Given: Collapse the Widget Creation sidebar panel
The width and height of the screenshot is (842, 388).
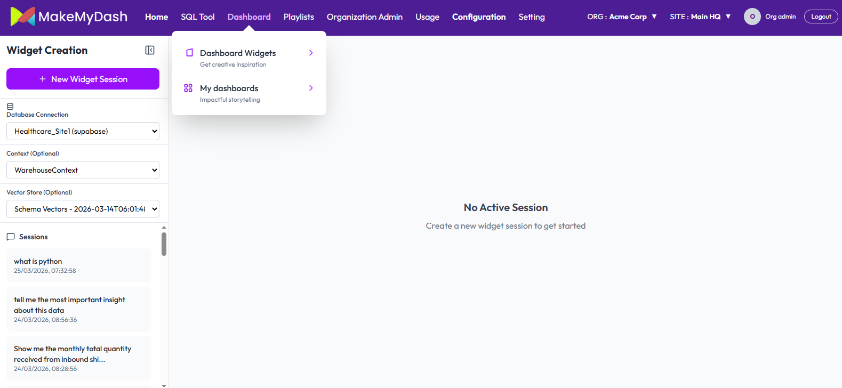Looking at the screenshot, I should pos(150,50).
